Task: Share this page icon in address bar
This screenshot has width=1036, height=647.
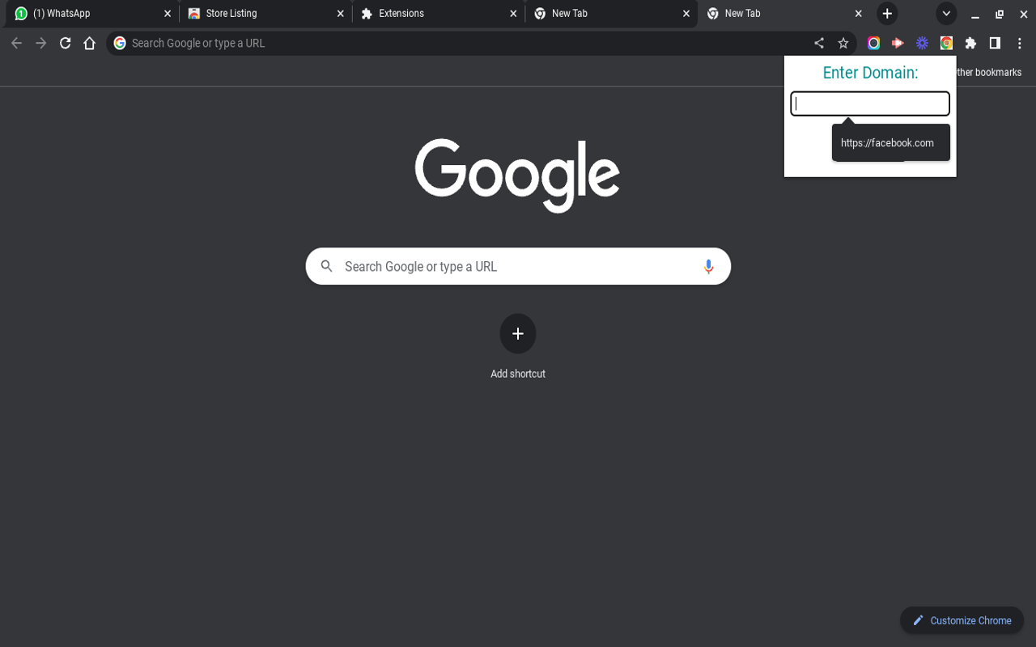Action: coord(819,43)
